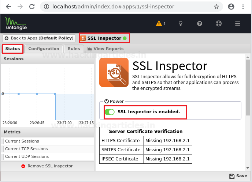Click the alert count number 1

coord(164,24)
